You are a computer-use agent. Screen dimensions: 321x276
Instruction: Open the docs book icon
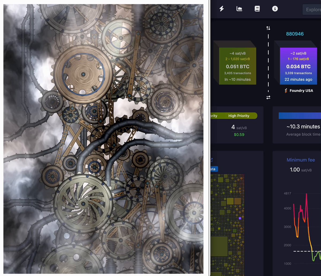pyautogui.click(x=257, y=9)
